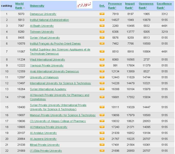The width and height of the screenshot is (175, 154).
Task: Open details arrow for Ittihad Private University
Action: [102, 145]
